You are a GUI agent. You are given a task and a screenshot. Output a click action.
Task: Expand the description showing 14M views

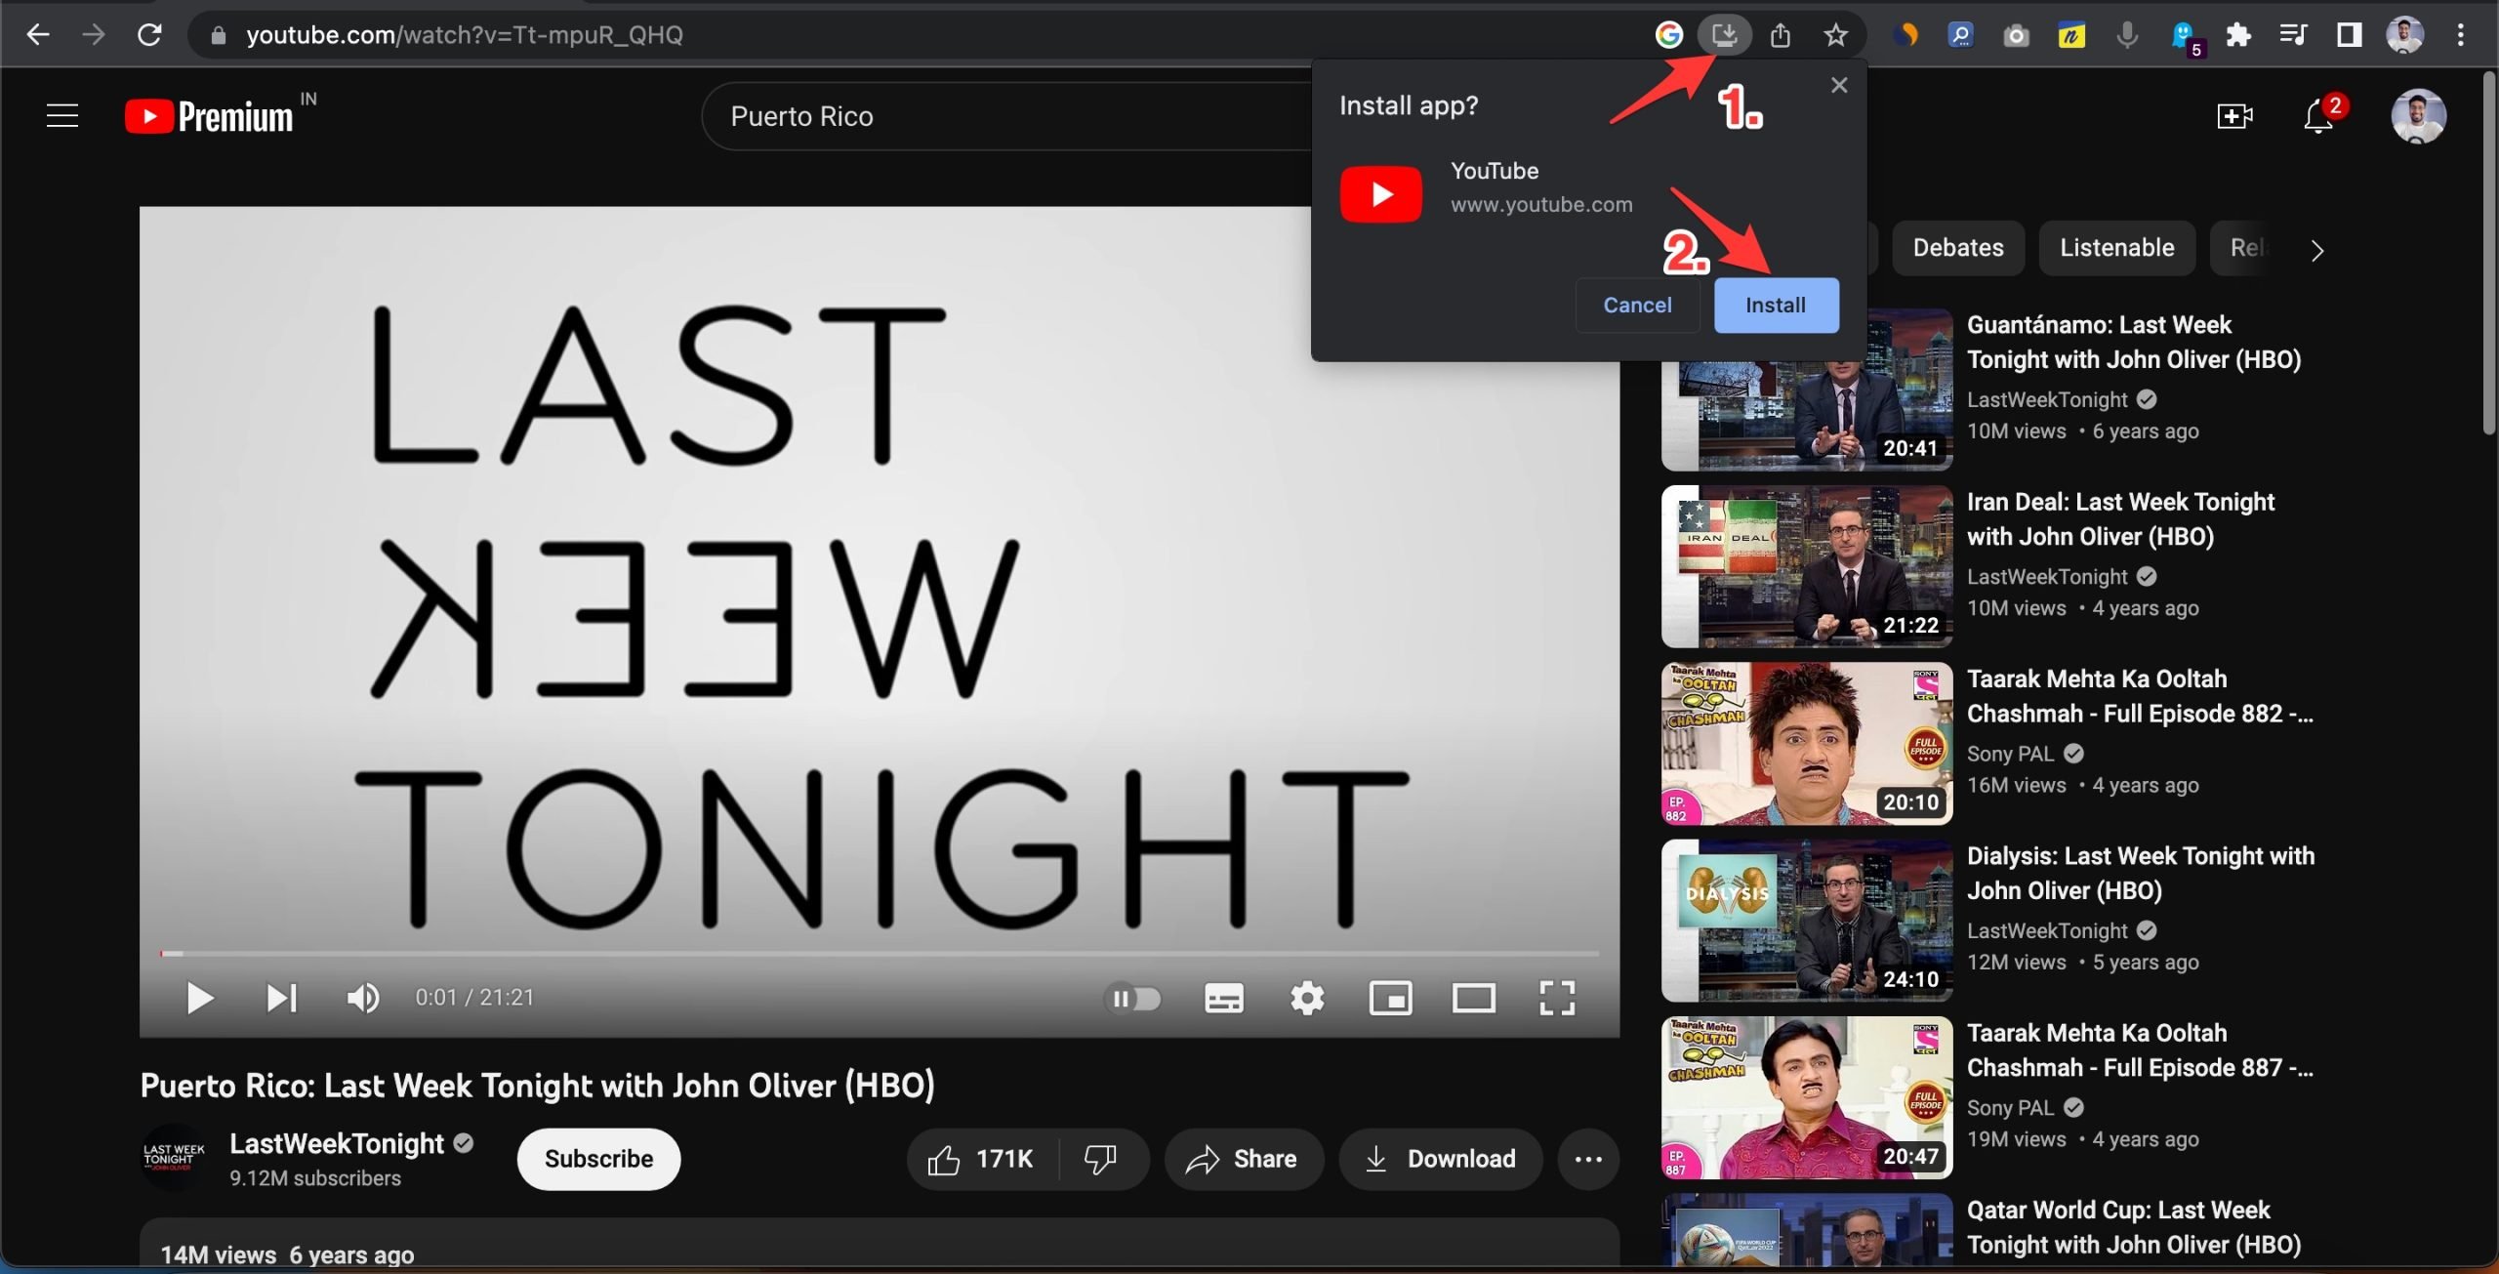879,1245
